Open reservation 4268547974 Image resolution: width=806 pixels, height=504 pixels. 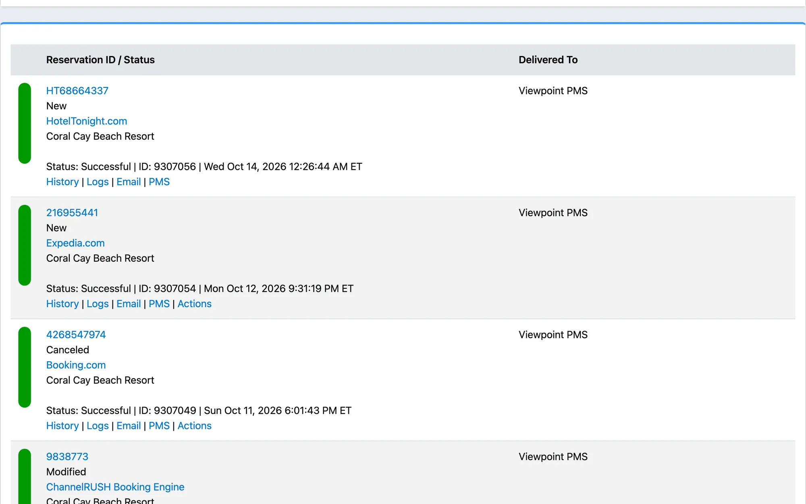point(76,335)
